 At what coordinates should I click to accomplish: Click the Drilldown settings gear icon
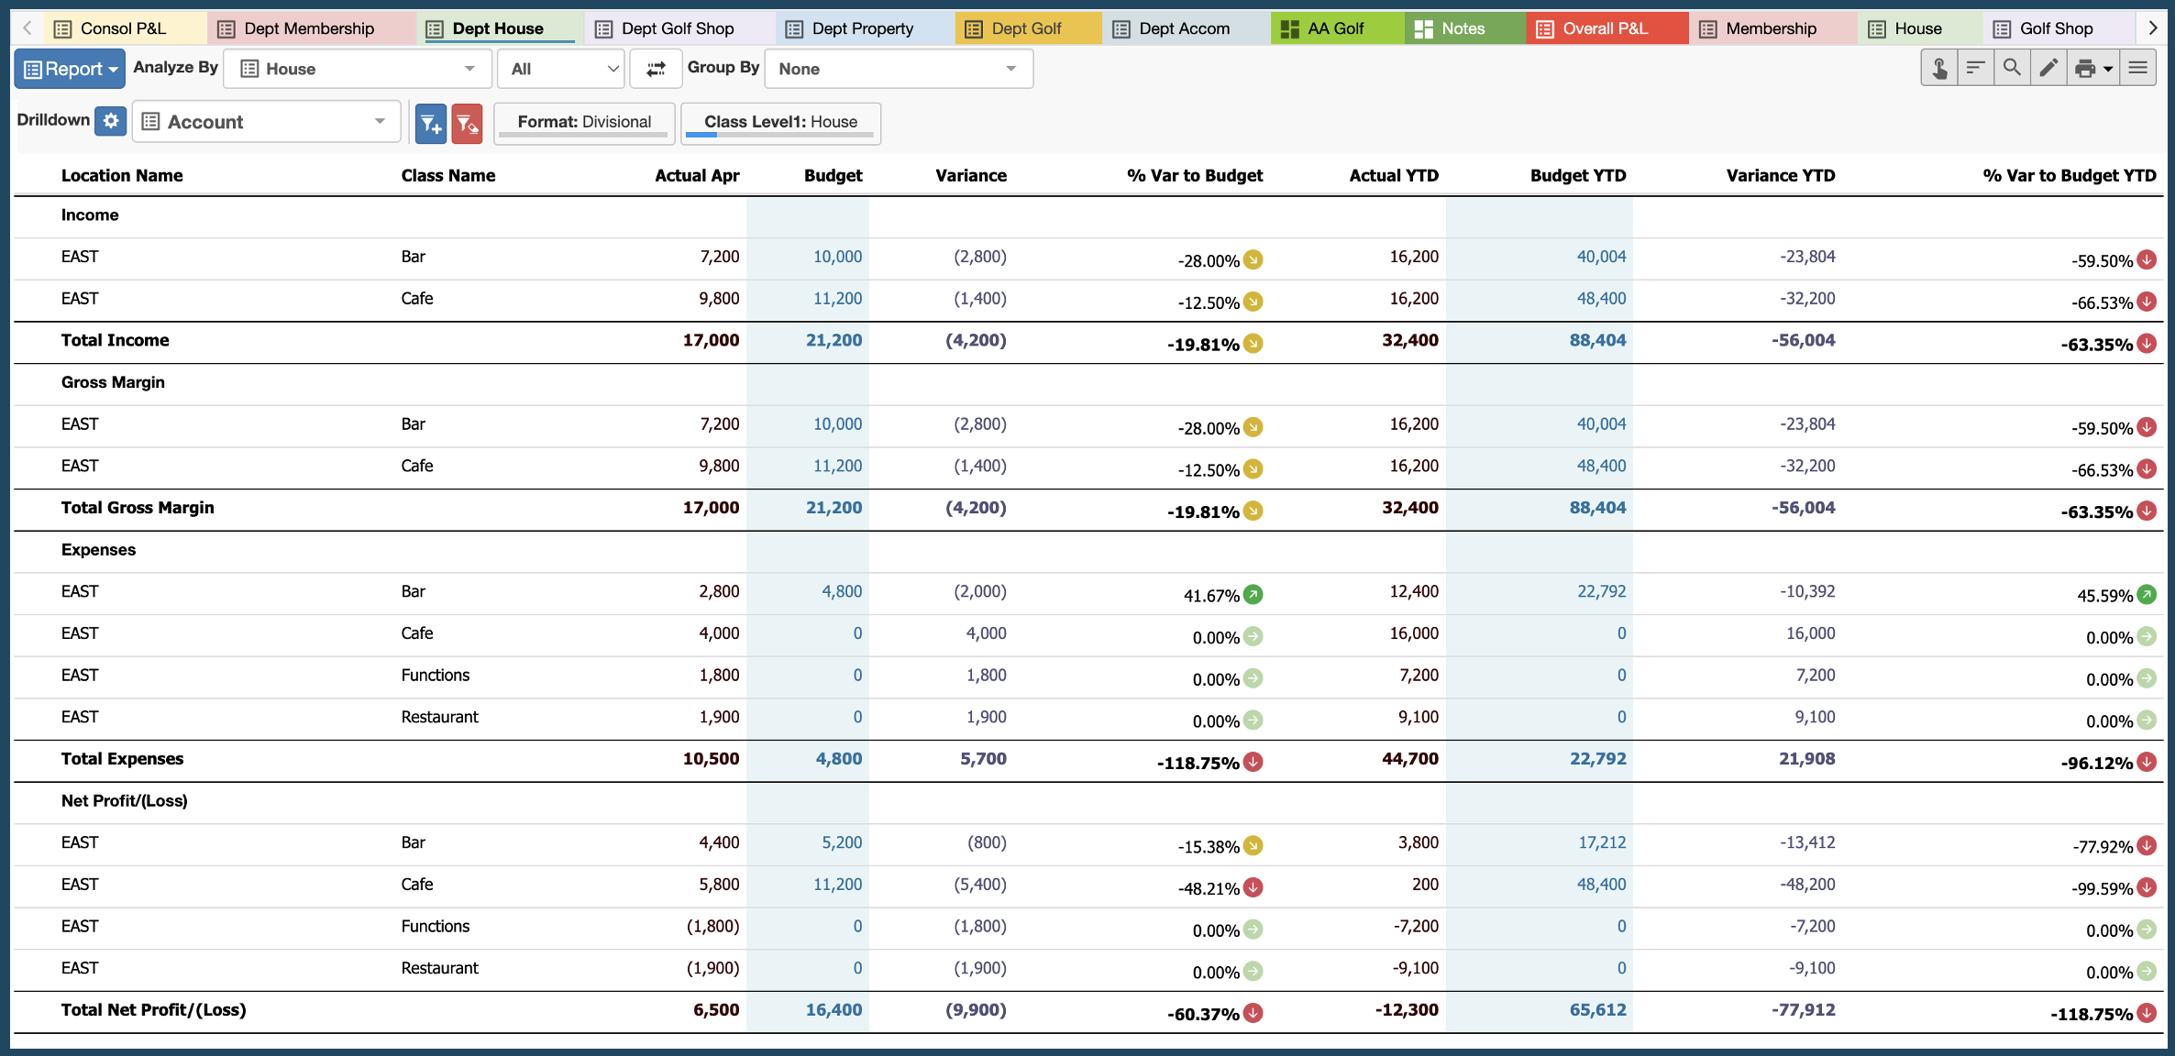pyautogui.click(x=111, y=121)
